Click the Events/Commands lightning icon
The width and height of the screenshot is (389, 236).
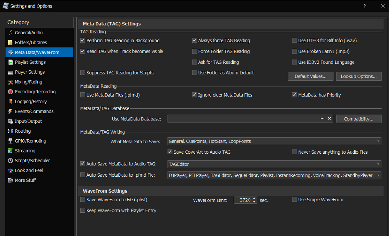10,111
